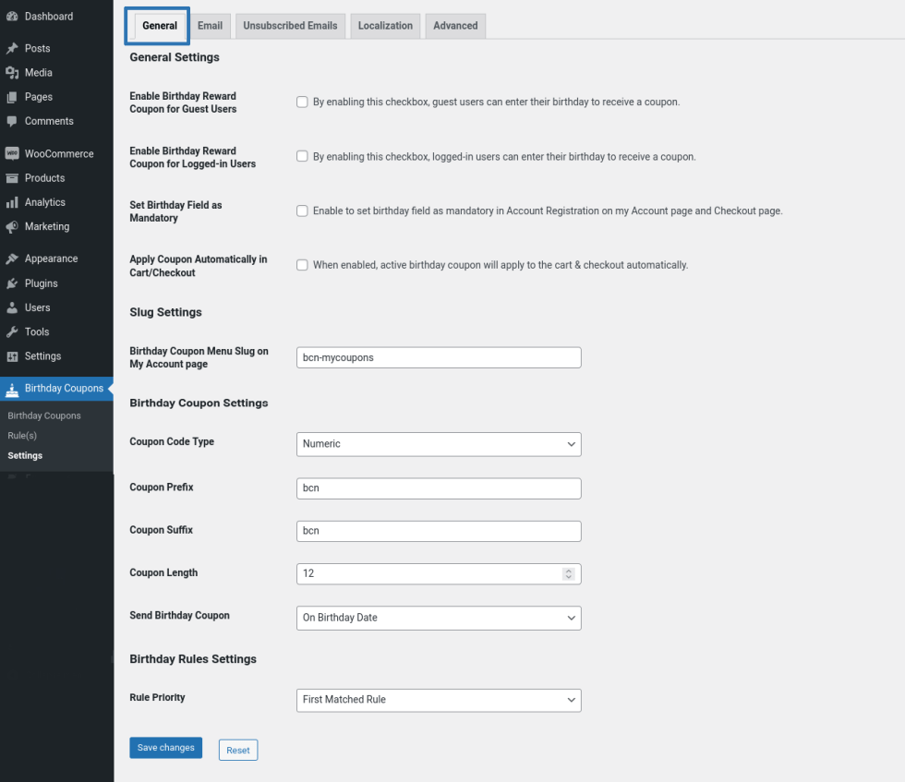
Task: Click the Marketing megaphone icon
Action: 12,226
